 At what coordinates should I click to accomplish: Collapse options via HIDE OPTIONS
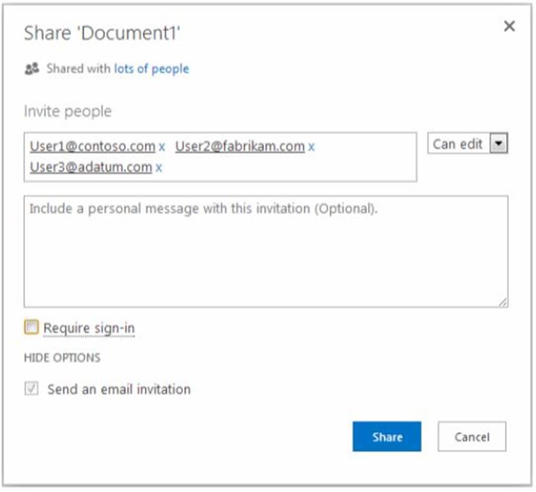click(62, 358)
